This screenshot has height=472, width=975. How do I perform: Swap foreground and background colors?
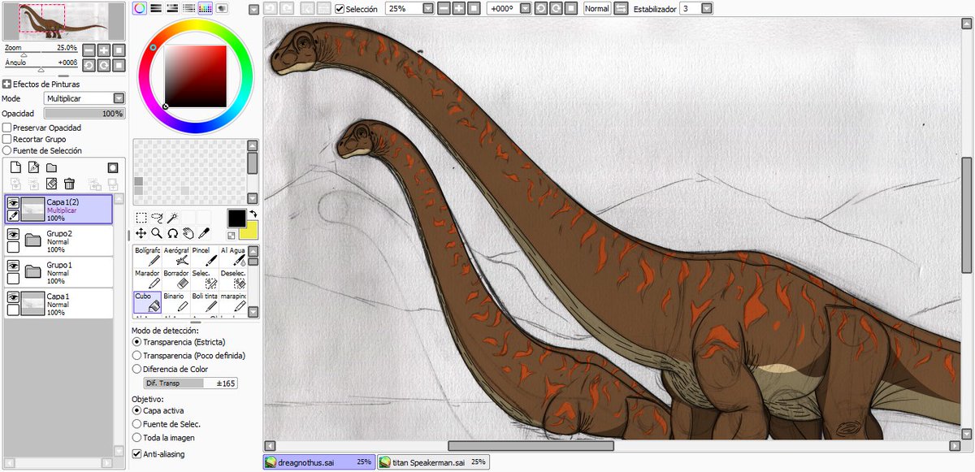(x=252, y=214)
